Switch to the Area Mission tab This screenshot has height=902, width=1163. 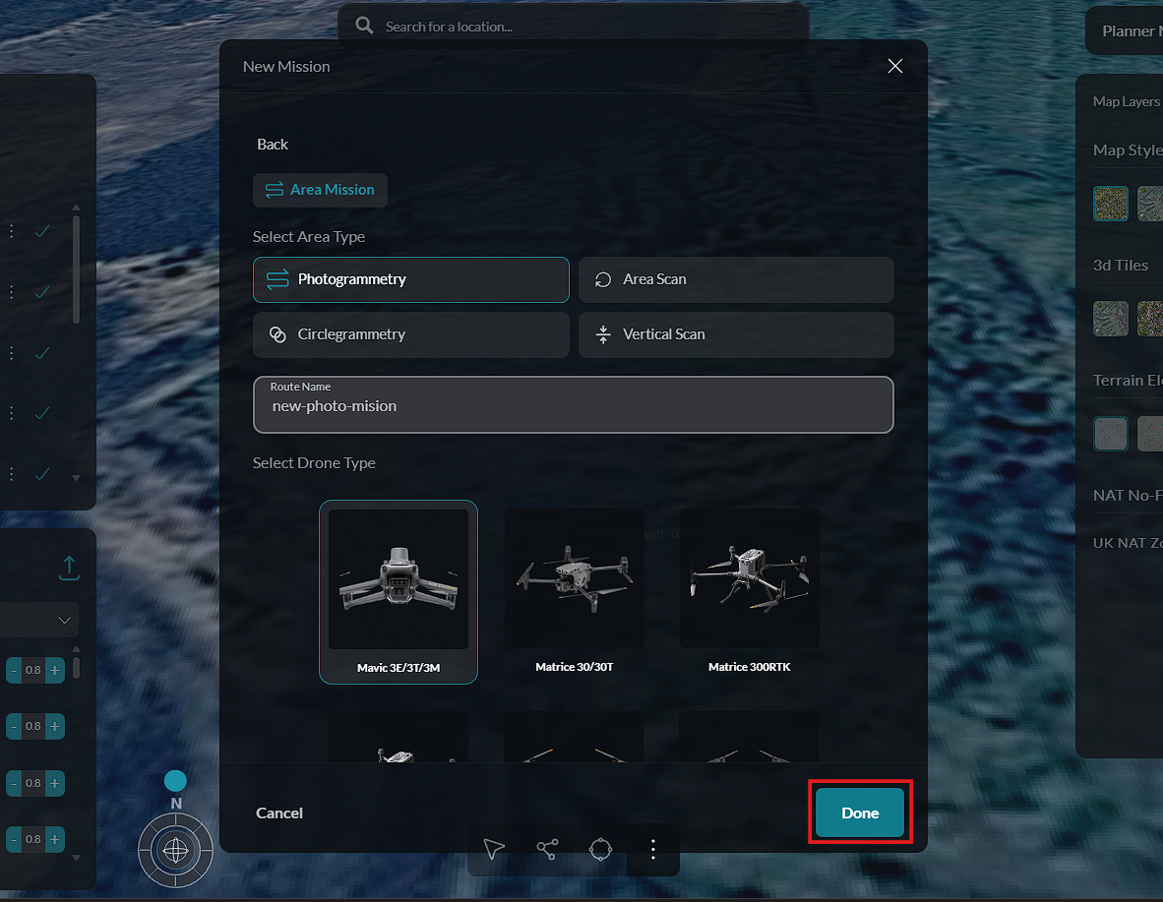click(x=320, y=190)
